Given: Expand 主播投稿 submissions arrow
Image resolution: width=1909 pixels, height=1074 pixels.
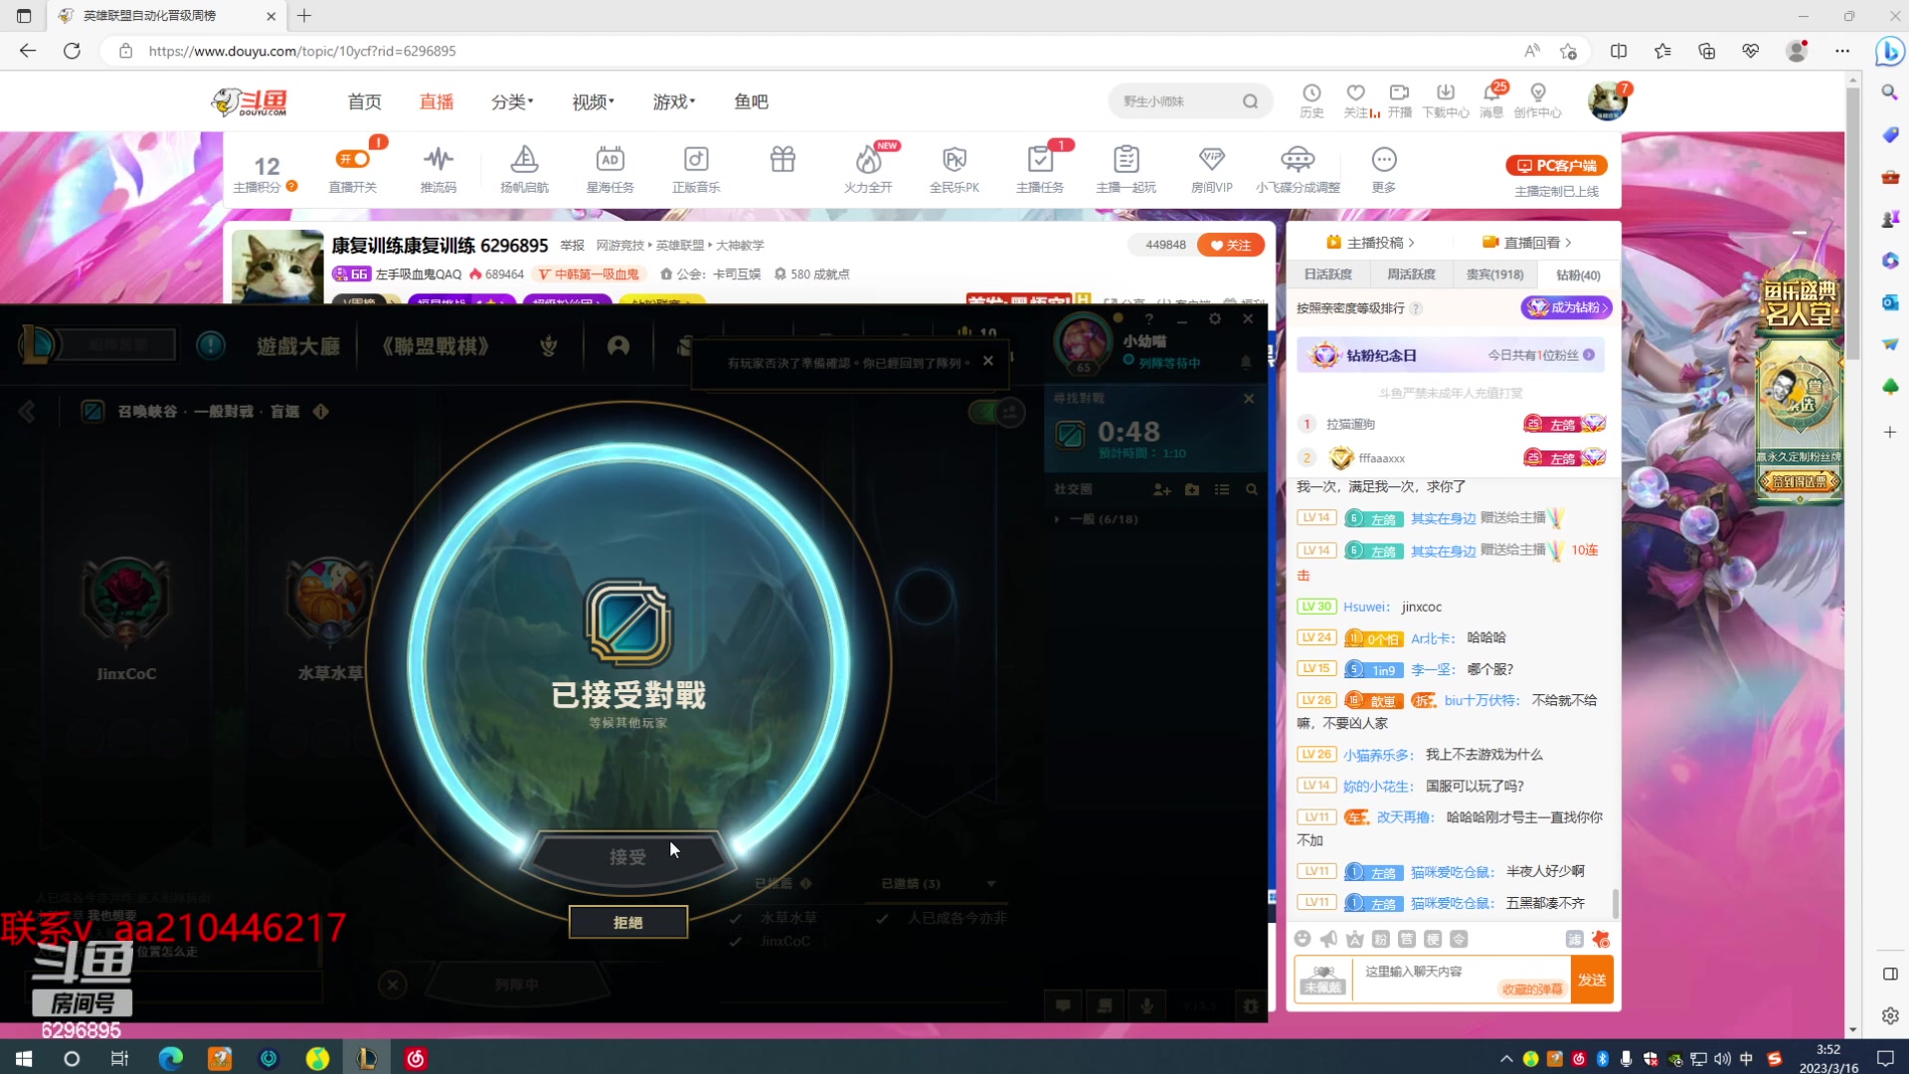Looking at the screenshot, I should coord(1411,243).
